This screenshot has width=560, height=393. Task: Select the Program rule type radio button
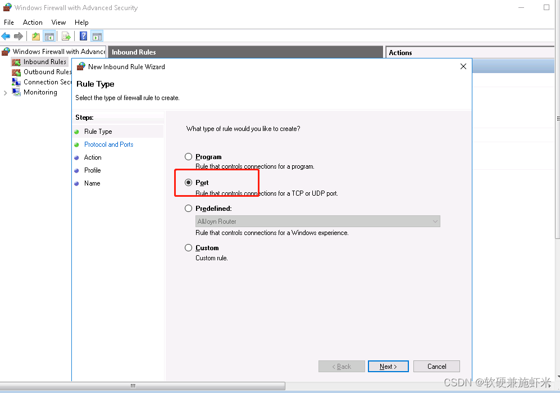[188, 157]
